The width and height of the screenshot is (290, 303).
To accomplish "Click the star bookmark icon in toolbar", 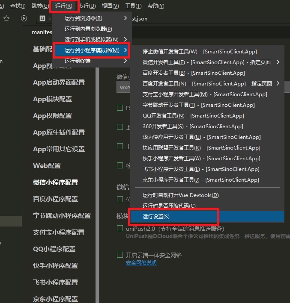I will (x=6, y=18).
